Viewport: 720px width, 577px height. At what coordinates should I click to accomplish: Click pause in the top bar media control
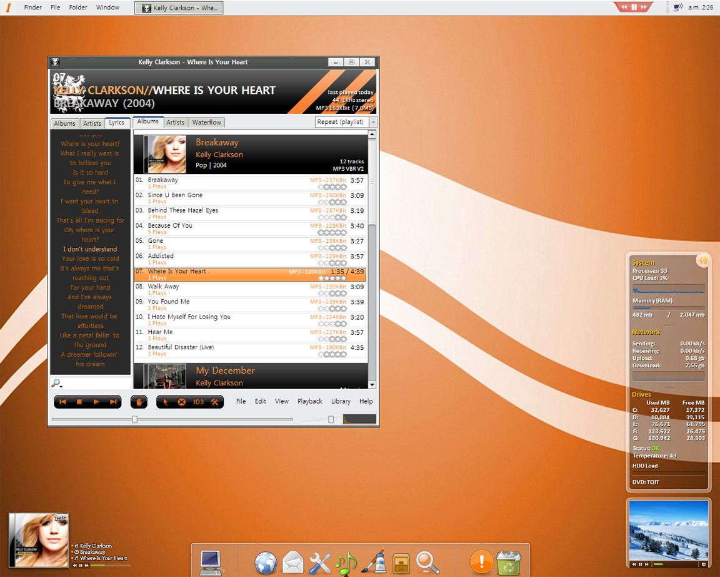(634, 7)
